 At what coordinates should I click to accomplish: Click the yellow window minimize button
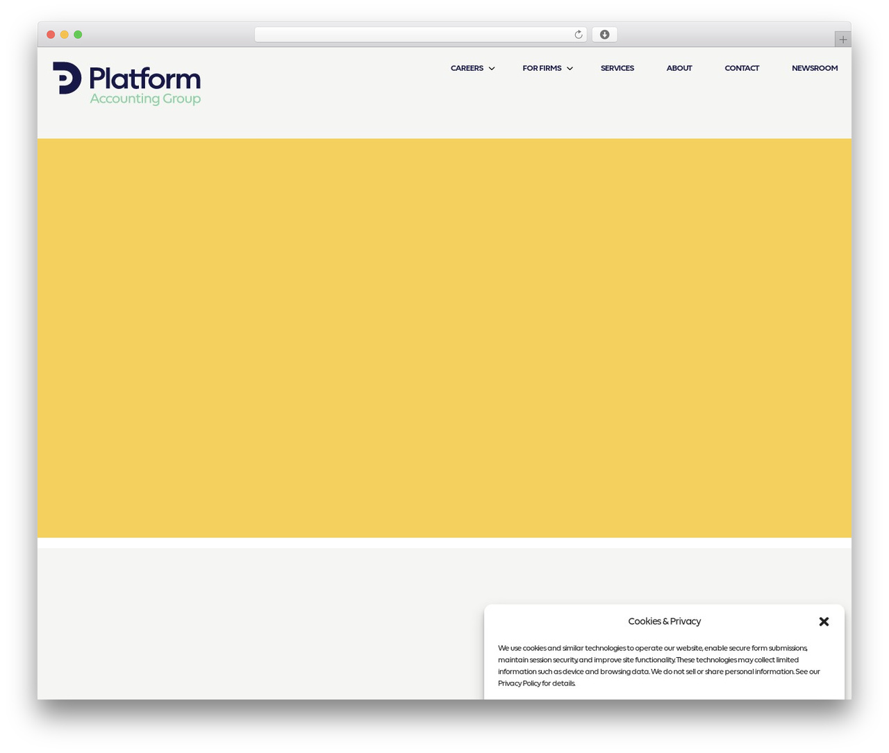click(65, 35)
